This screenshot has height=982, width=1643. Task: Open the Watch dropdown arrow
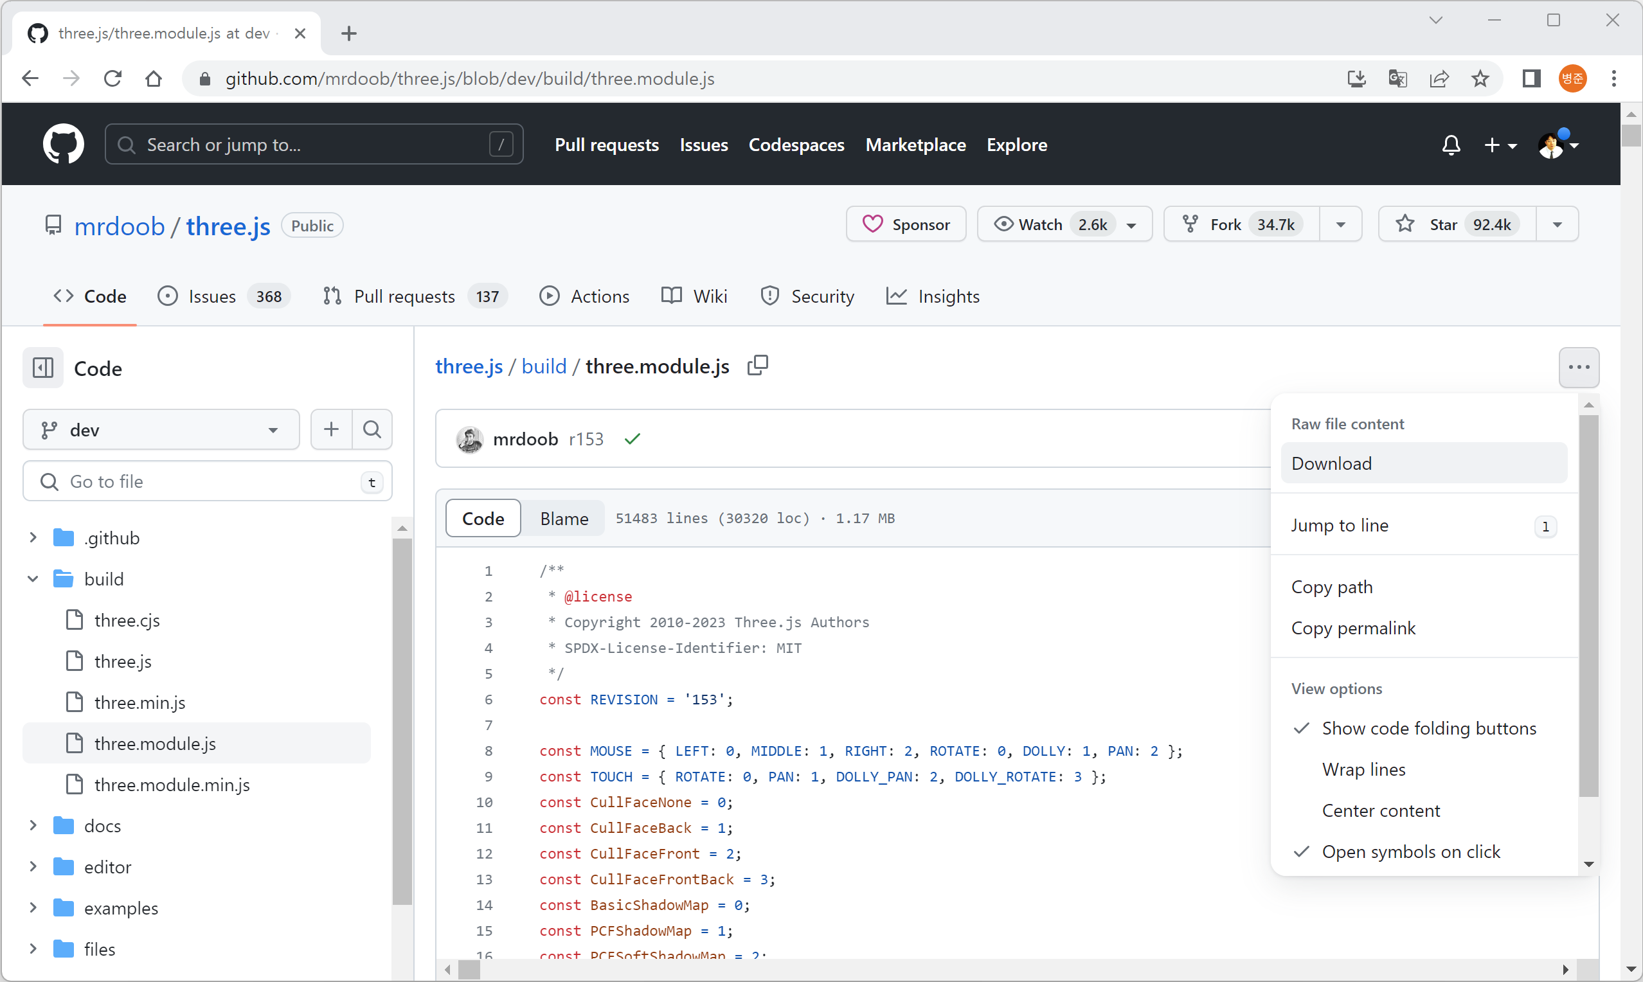tap(1131, 225)
